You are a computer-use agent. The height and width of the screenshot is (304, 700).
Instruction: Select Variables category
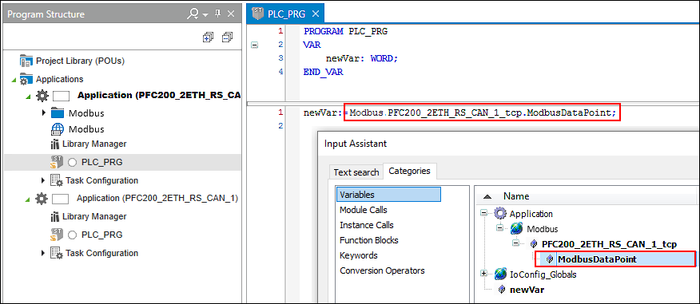[388, 195]
